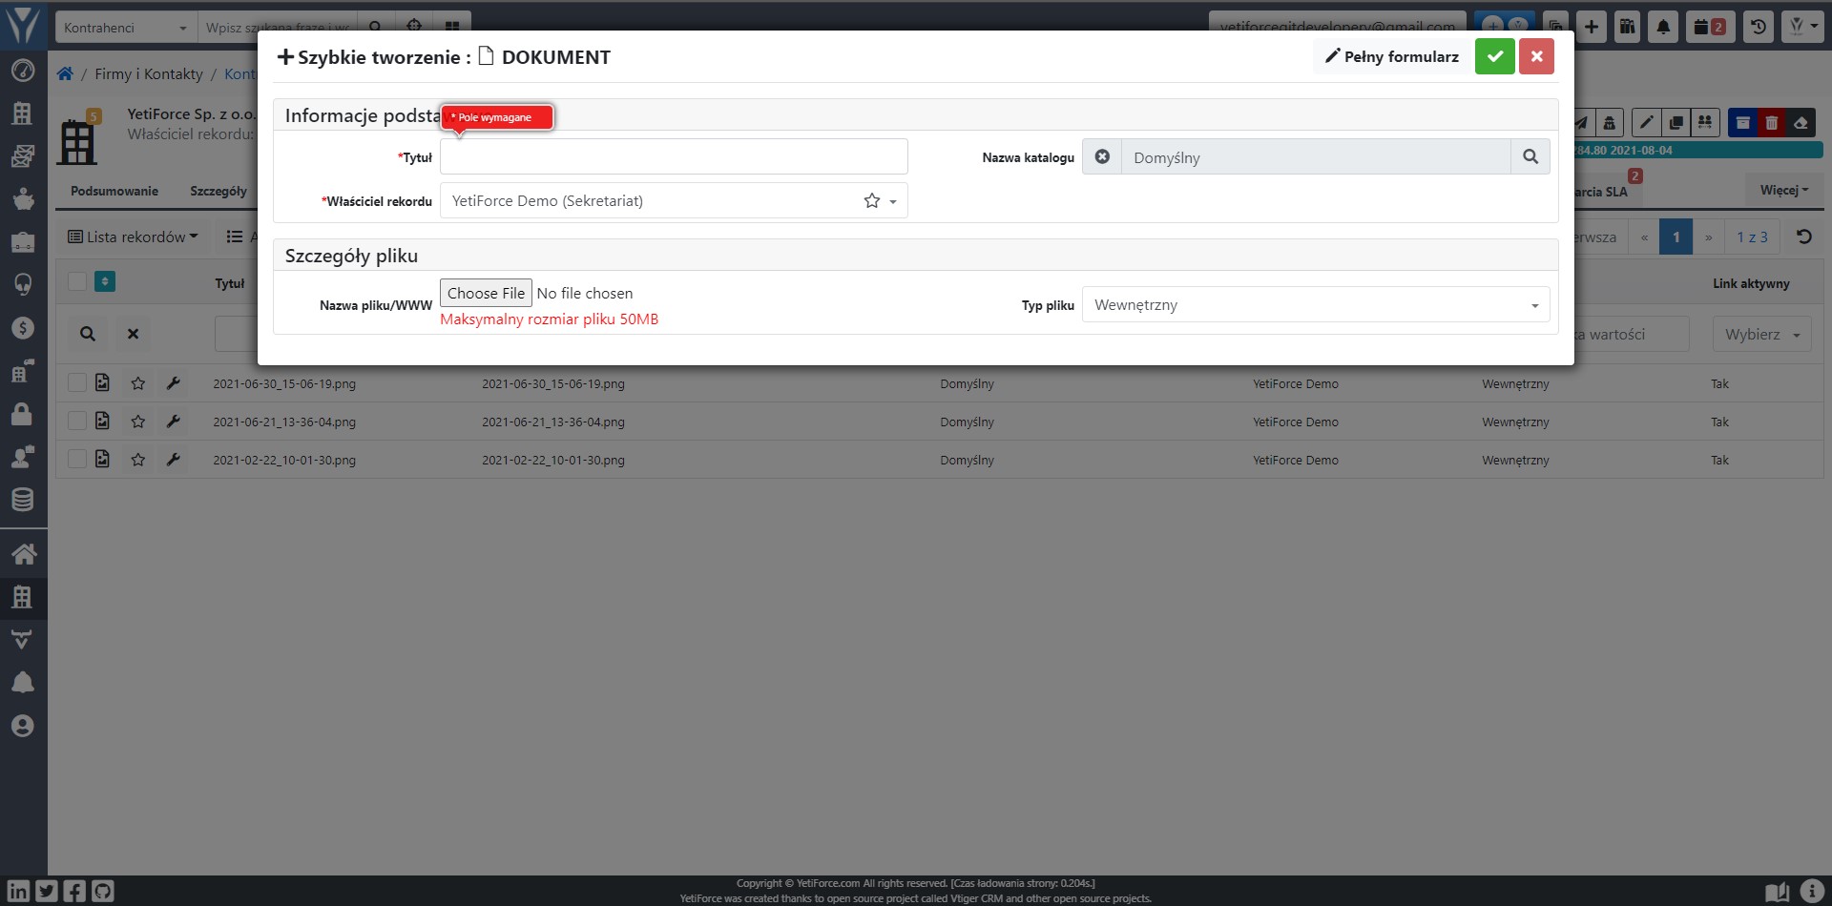1832x906 pixels.
Task: Star the 2021-06-30_15-06-19.png record
Action: pos(138,383)
